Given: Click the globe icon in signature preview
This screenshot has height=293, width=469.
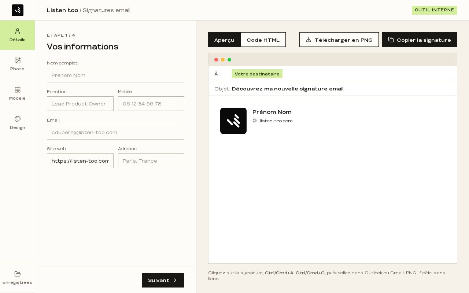Looking at the screenshot, I should (255, 120).
